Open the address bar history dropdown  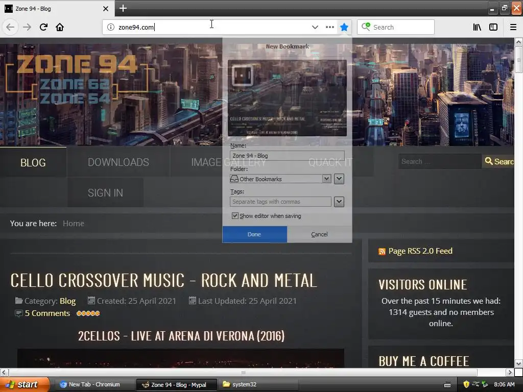pos(315,27)
